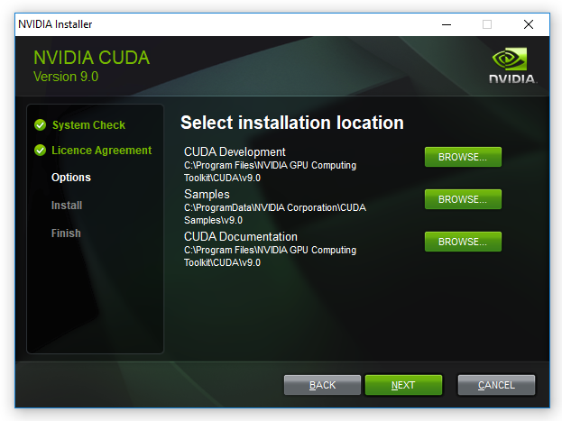
Task: Browse for CUDA Documentation install location
Action: 463,242
